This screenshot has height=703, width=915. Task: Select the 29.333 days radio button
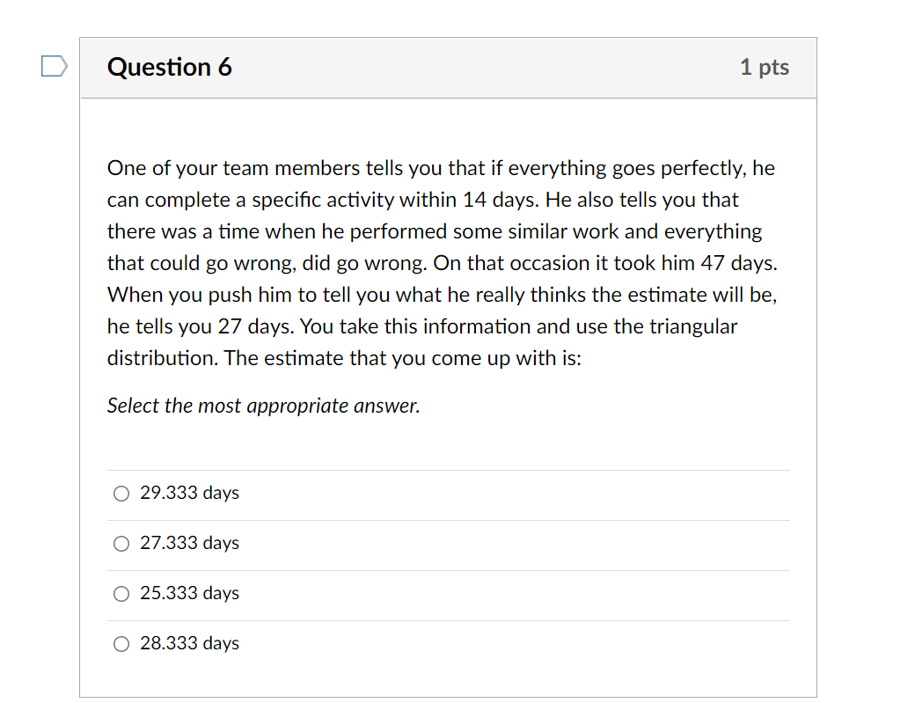121,494
